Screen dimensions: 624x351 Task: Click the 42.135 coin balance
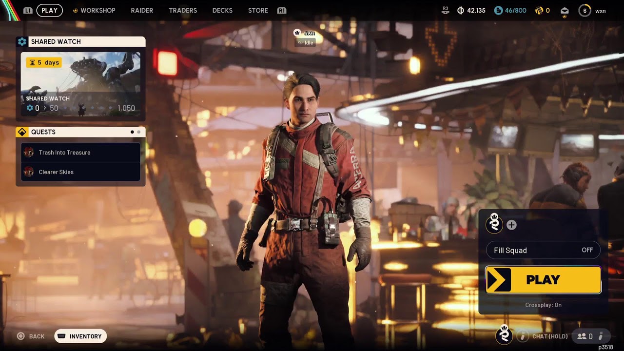pyautogui.click(x=476, y=10)
